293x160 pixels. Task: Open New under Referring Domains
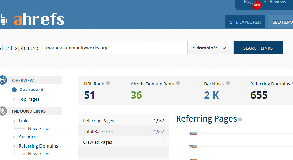(33, 154)
